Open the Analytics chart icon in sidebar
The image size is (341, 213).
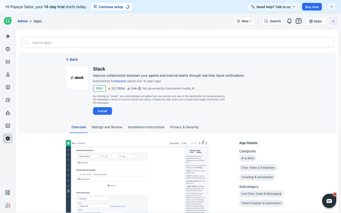tap(8, 126)
